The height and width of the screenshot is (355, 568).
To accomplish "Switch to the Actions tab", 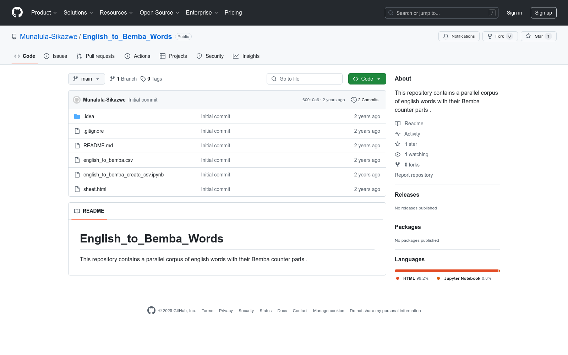I will [137, 56].
